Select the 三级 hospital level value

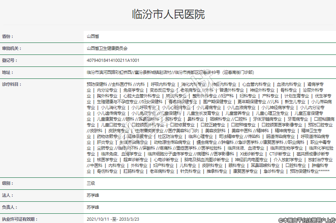pos(91,183)
